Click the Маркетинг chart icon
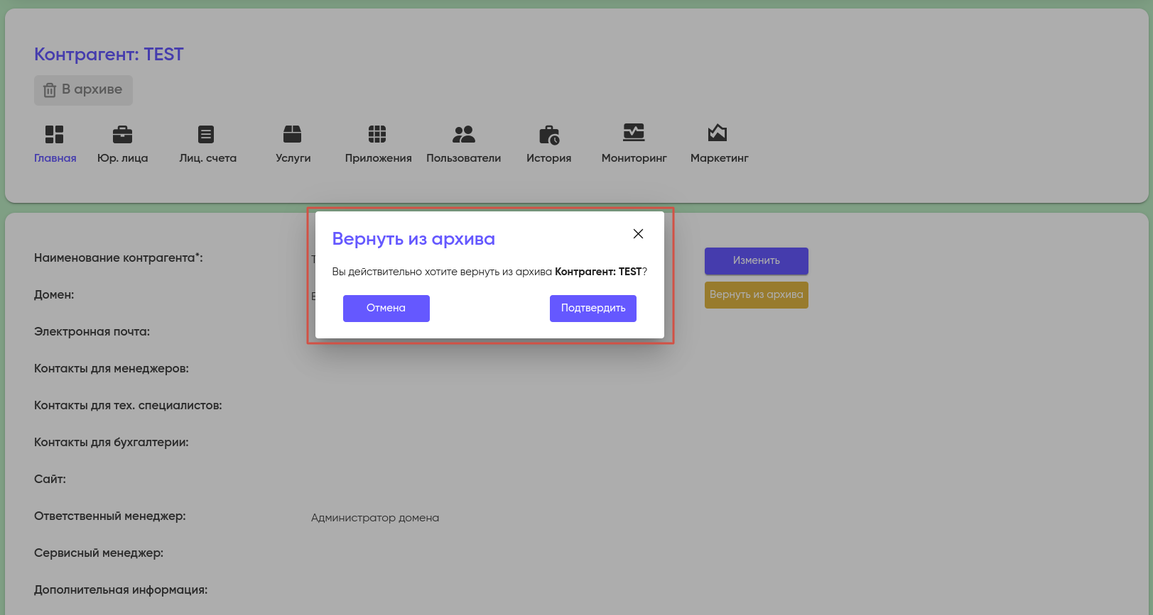This screenshot has width=1153, height=615. click(x=718, y=133)
